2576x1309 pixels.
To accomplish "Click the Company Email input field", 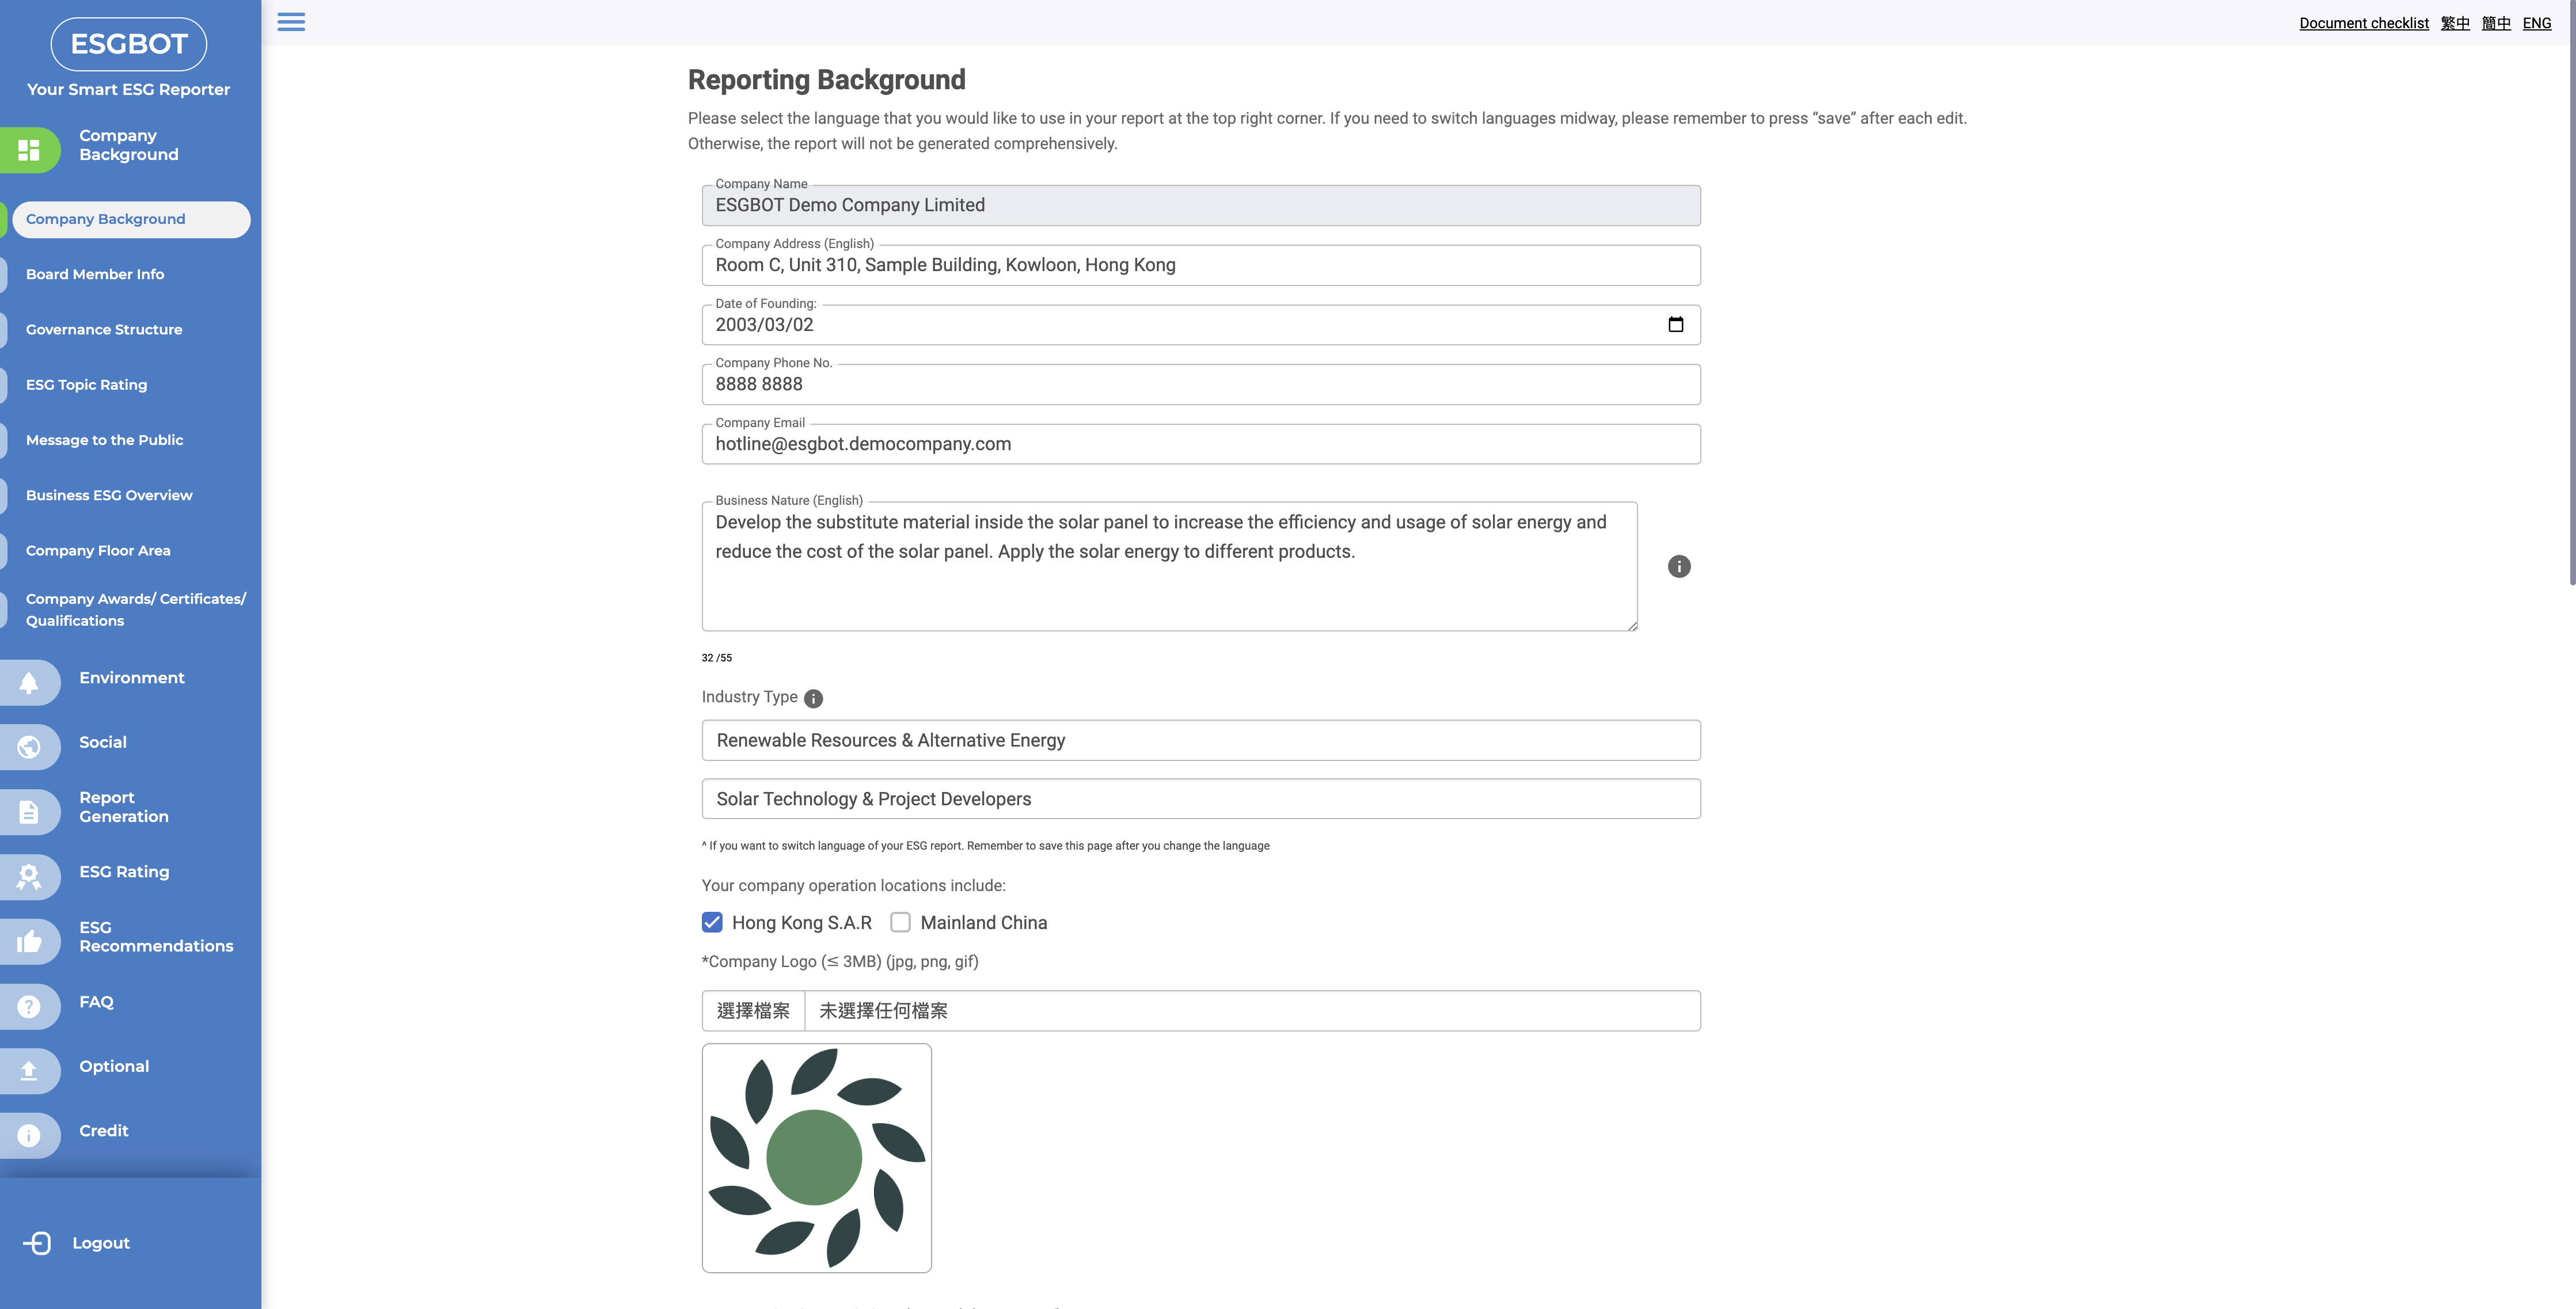I will pyautogui.click(x=1200, y=444).
